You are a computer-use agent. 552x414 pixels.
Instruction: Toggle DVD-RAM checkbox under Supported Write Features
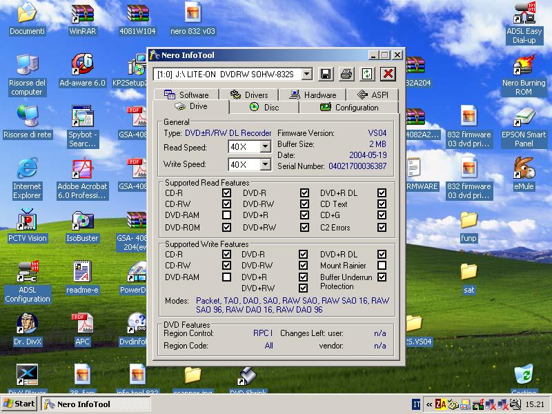tap(227, 277)
